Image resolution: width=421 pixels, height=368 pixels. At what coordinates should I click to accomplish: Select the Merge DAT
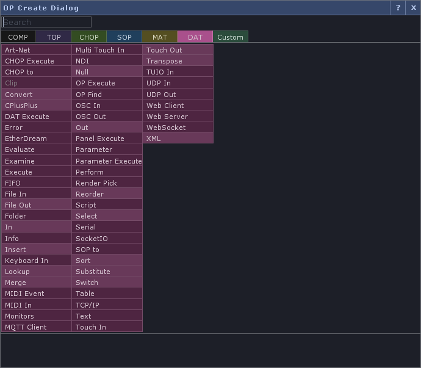(x=37, y=283)
